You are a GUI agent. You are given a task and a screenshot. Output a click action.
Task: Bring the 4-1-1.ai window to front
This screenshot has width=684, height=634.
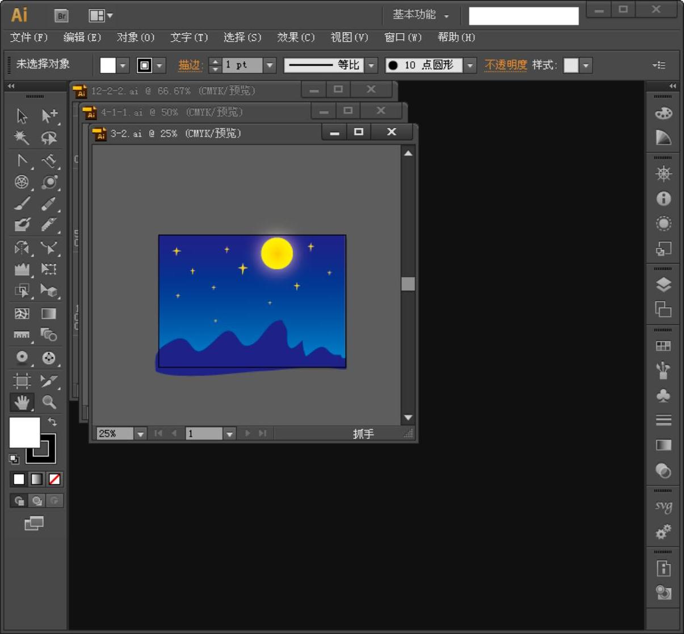[172, 112]
